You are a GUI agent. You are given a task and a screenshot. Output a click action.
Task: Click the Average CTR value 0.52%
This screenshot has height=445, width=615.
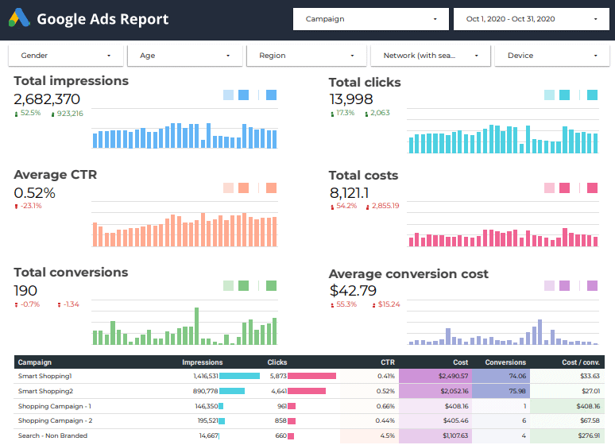[x=34, y=193]
